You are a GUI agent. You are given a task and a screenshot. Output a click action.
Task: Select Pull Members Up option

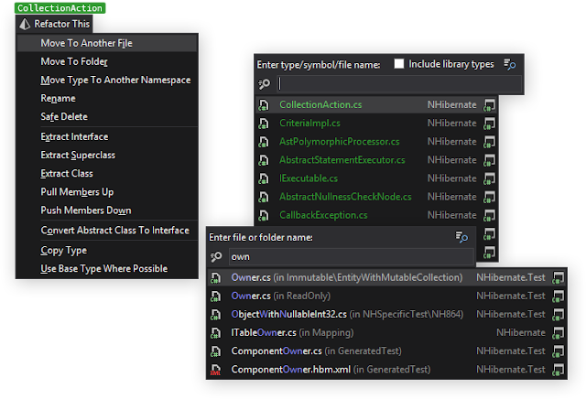(x=77, y=191)
